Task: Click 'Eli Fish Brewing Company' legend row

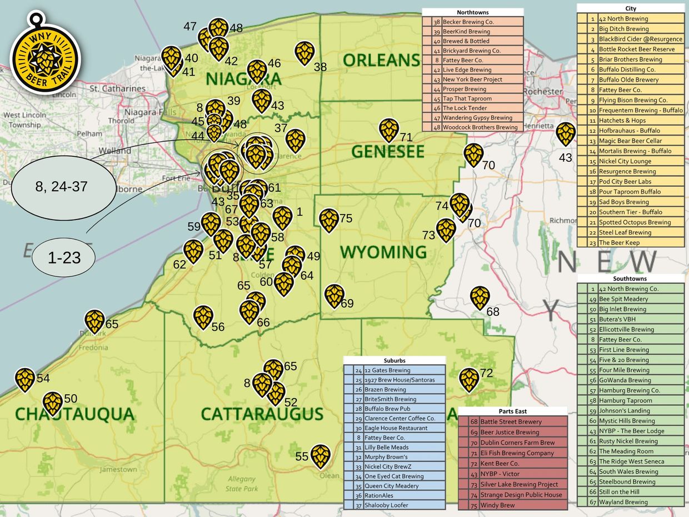Action: pyautogui.click(x=513, y=453)
